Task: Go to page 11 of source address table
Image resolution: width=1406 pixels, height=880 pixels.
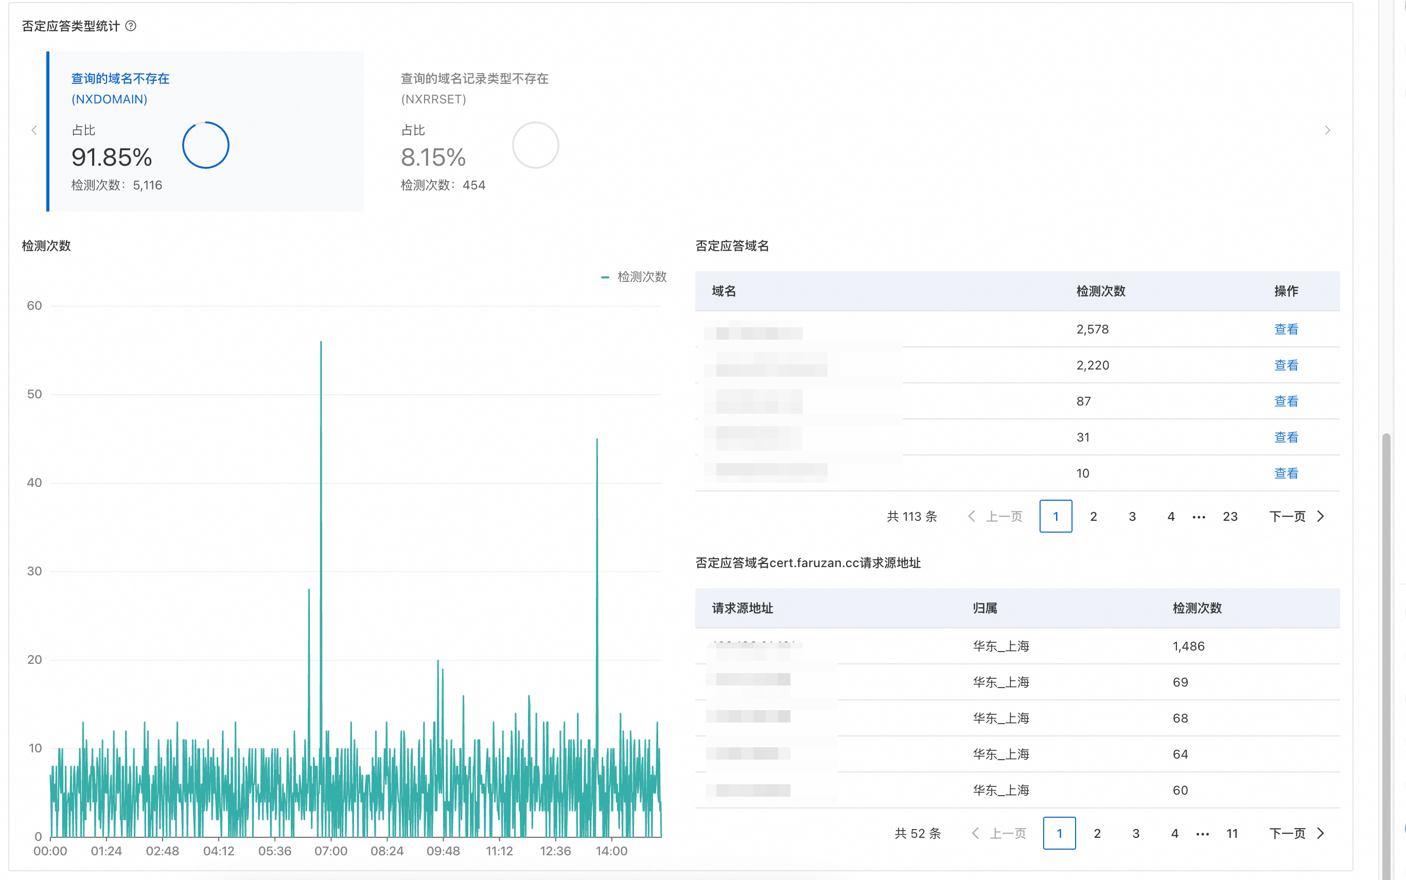Action: click(x=1232, y=834)
